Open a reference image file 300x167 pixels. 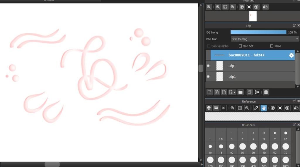pos(216,108)
